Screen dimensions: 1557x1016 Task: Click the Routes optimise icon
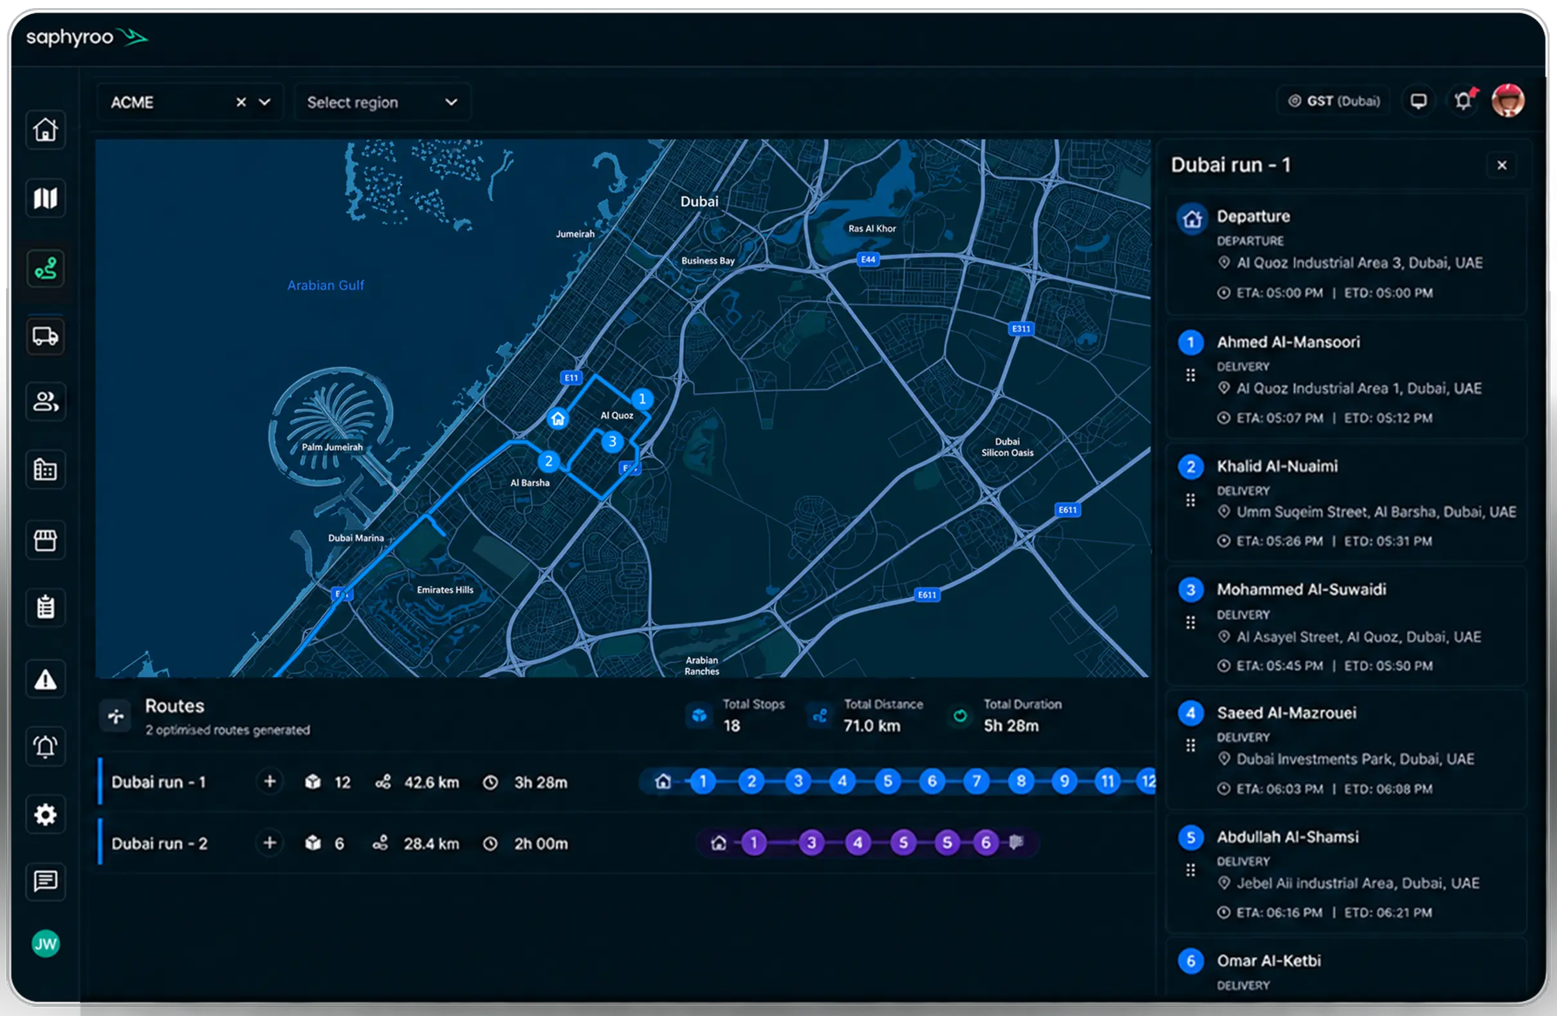pyautogui.click(x=116, y=716)
